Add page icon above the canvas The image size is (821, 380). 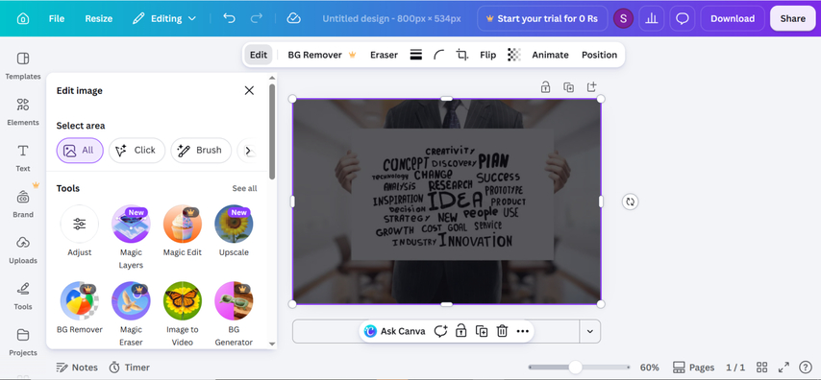coord(591,87)
